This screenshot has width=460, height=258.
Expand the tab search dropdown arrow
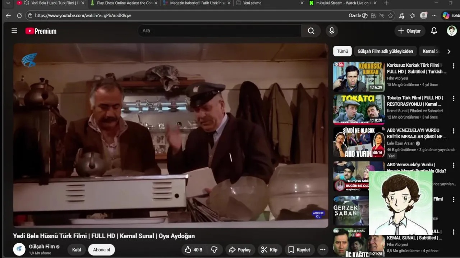(8, 3)
